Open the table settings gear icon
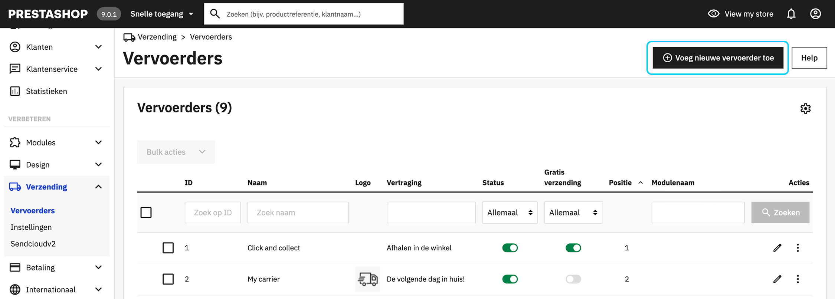The height and width of the screenshot is (299, 835). coord(805,108)
